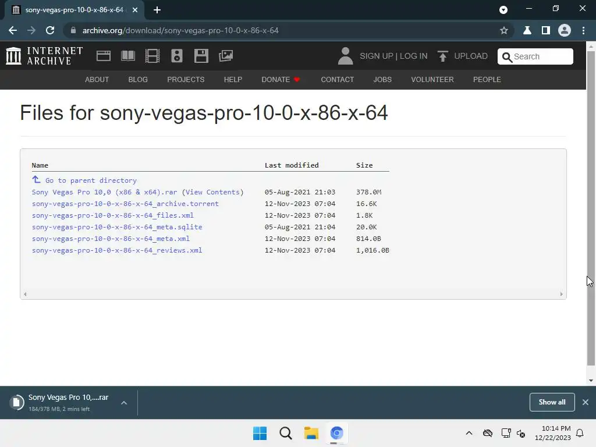Click the file listing's right scroll arrow
Viewport: 596px width, 447px height.
point(562,294)
